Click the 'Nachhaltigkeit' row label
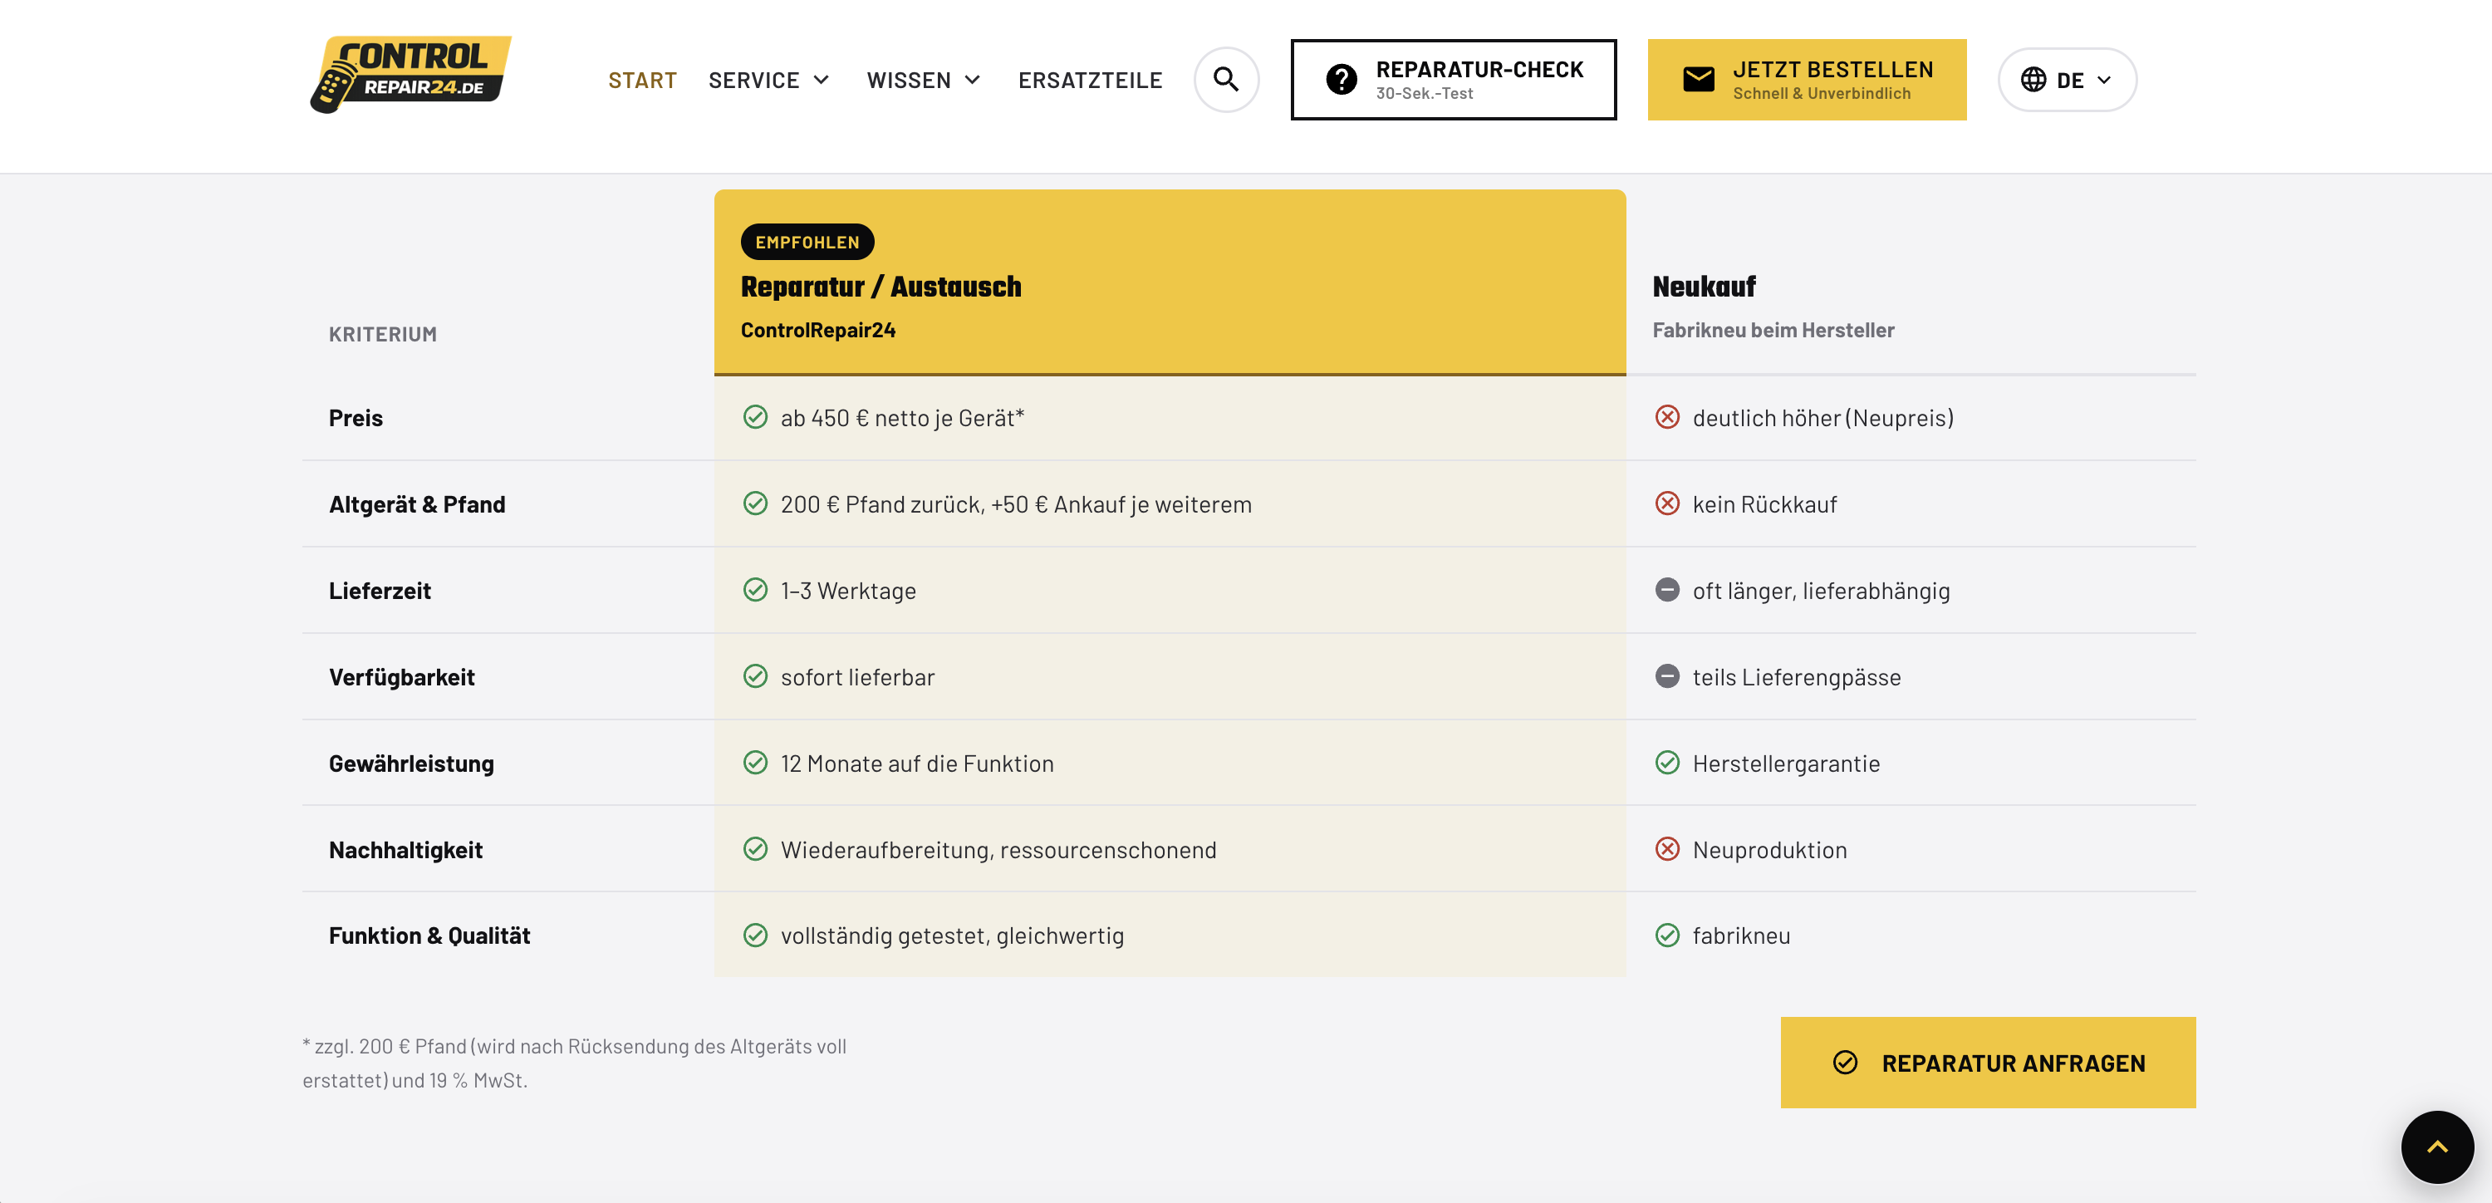This screenshot has height=1203, width=2492. (x=405, y=850)
